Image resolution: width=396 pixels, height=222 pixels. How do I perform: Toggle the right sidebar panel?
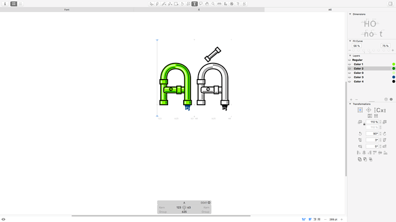tap(390, 4)
